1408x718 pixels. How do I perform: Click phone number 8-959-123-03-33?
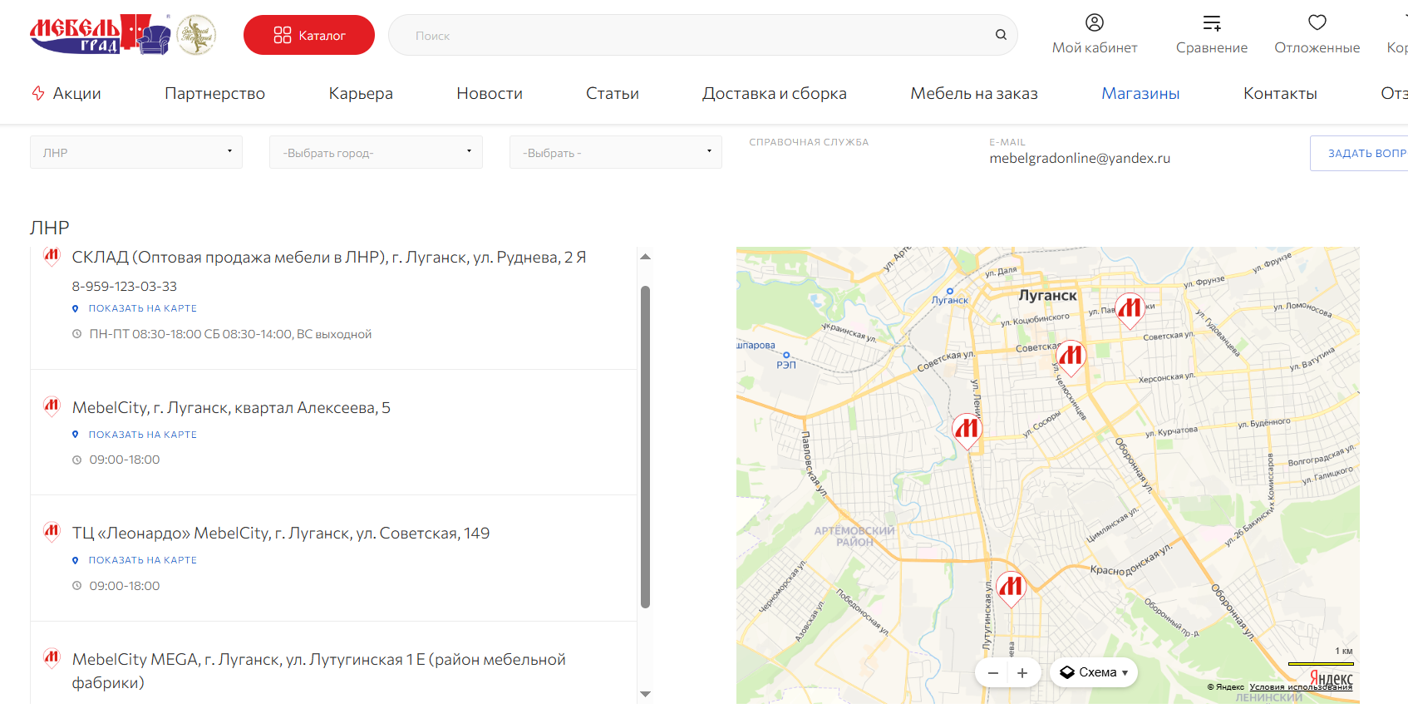pyautogui.click(x=125, y=286)
